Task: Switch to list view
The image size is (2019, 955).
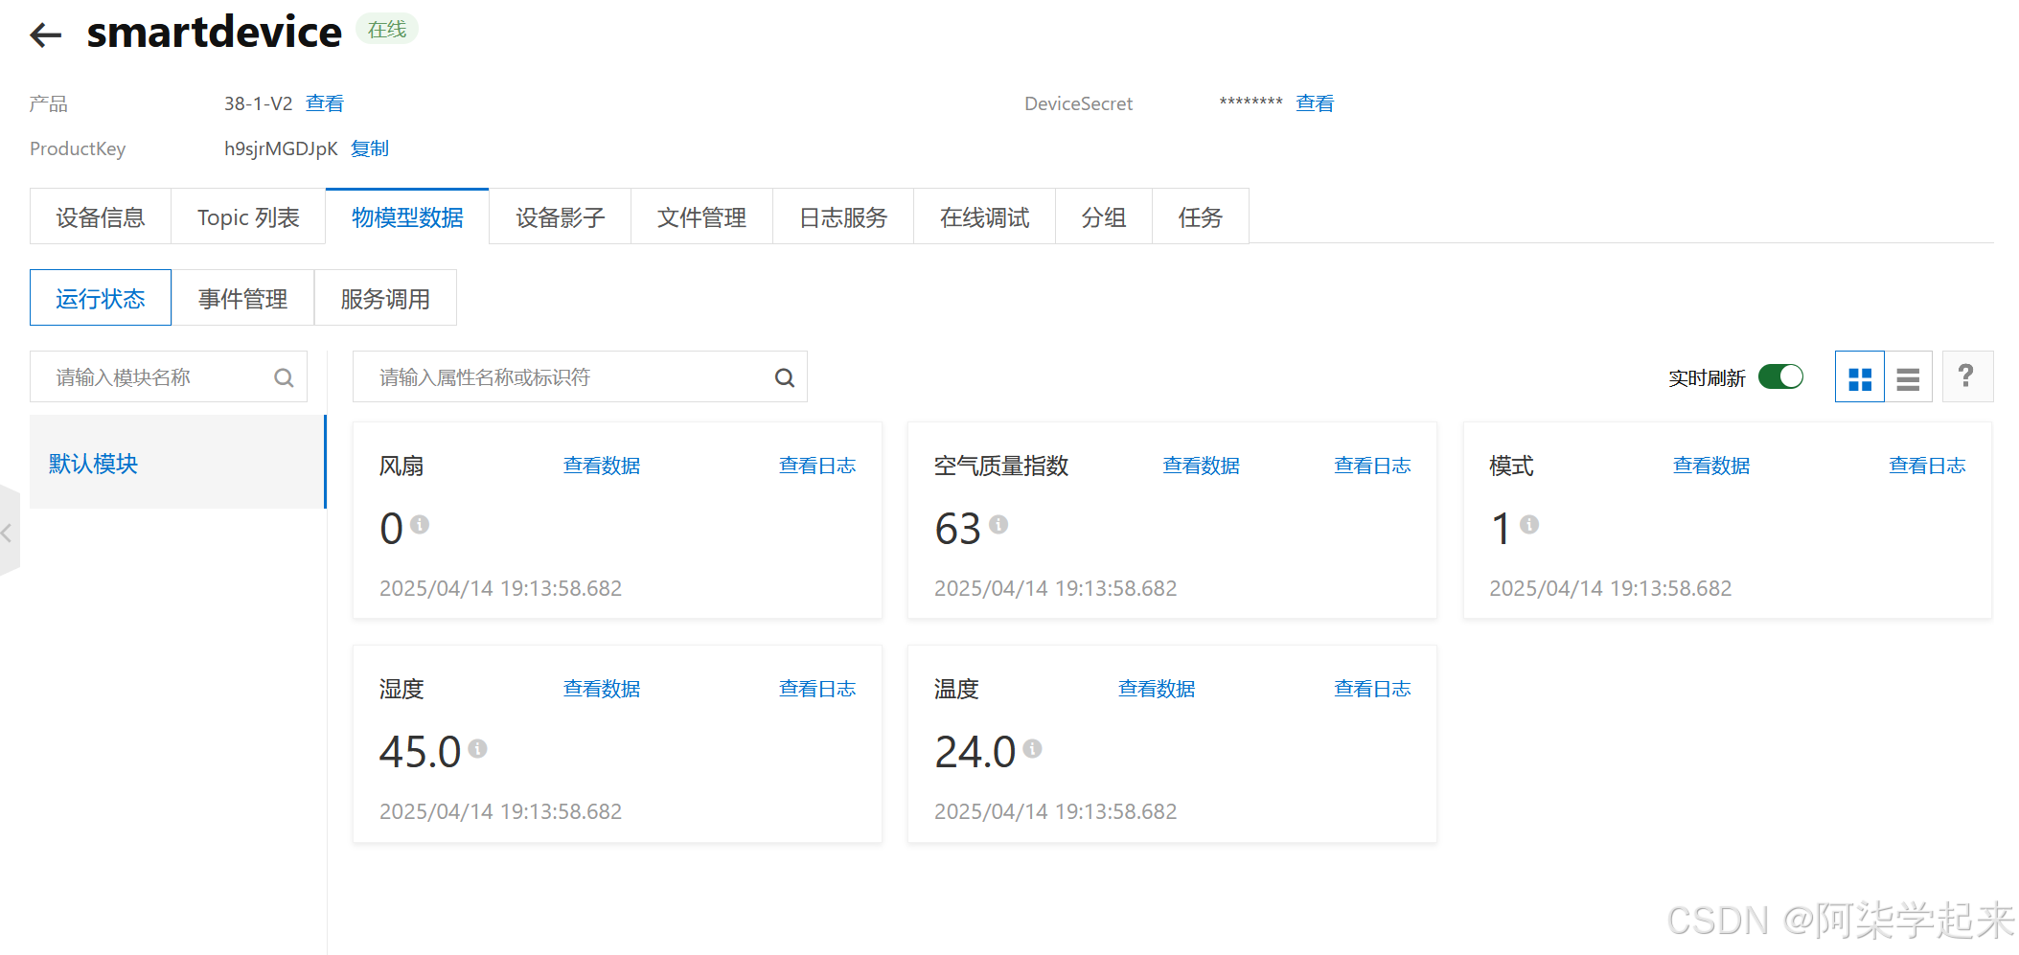Action: coord(1908,377)
